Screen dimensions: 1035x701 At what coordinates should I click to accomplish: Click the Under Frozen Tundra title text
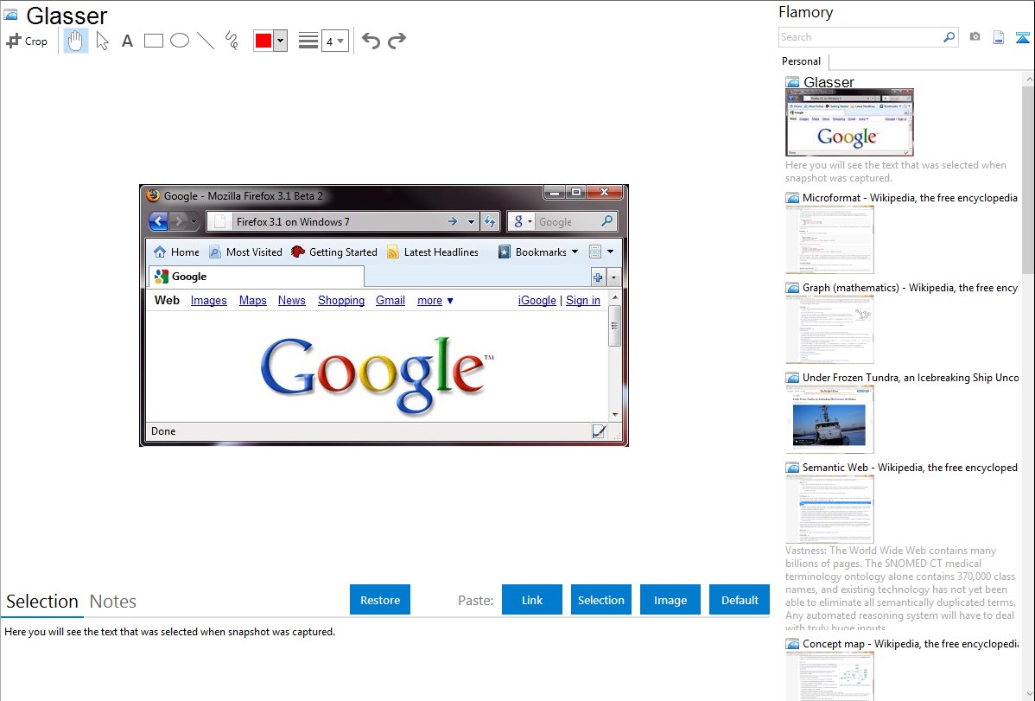pyautogui.click(x=911, y=377)
